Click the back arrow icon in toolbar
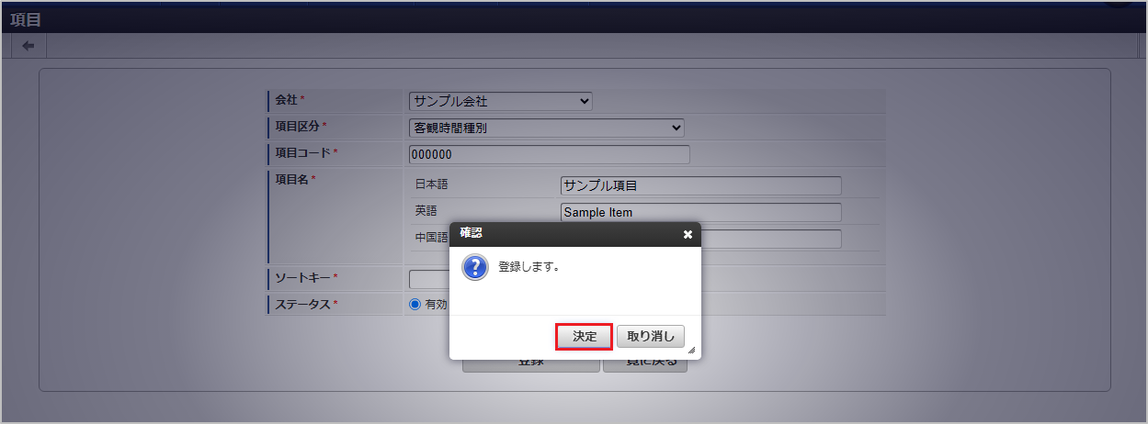Screen dimensions: 1148x424 click(28, 46)
